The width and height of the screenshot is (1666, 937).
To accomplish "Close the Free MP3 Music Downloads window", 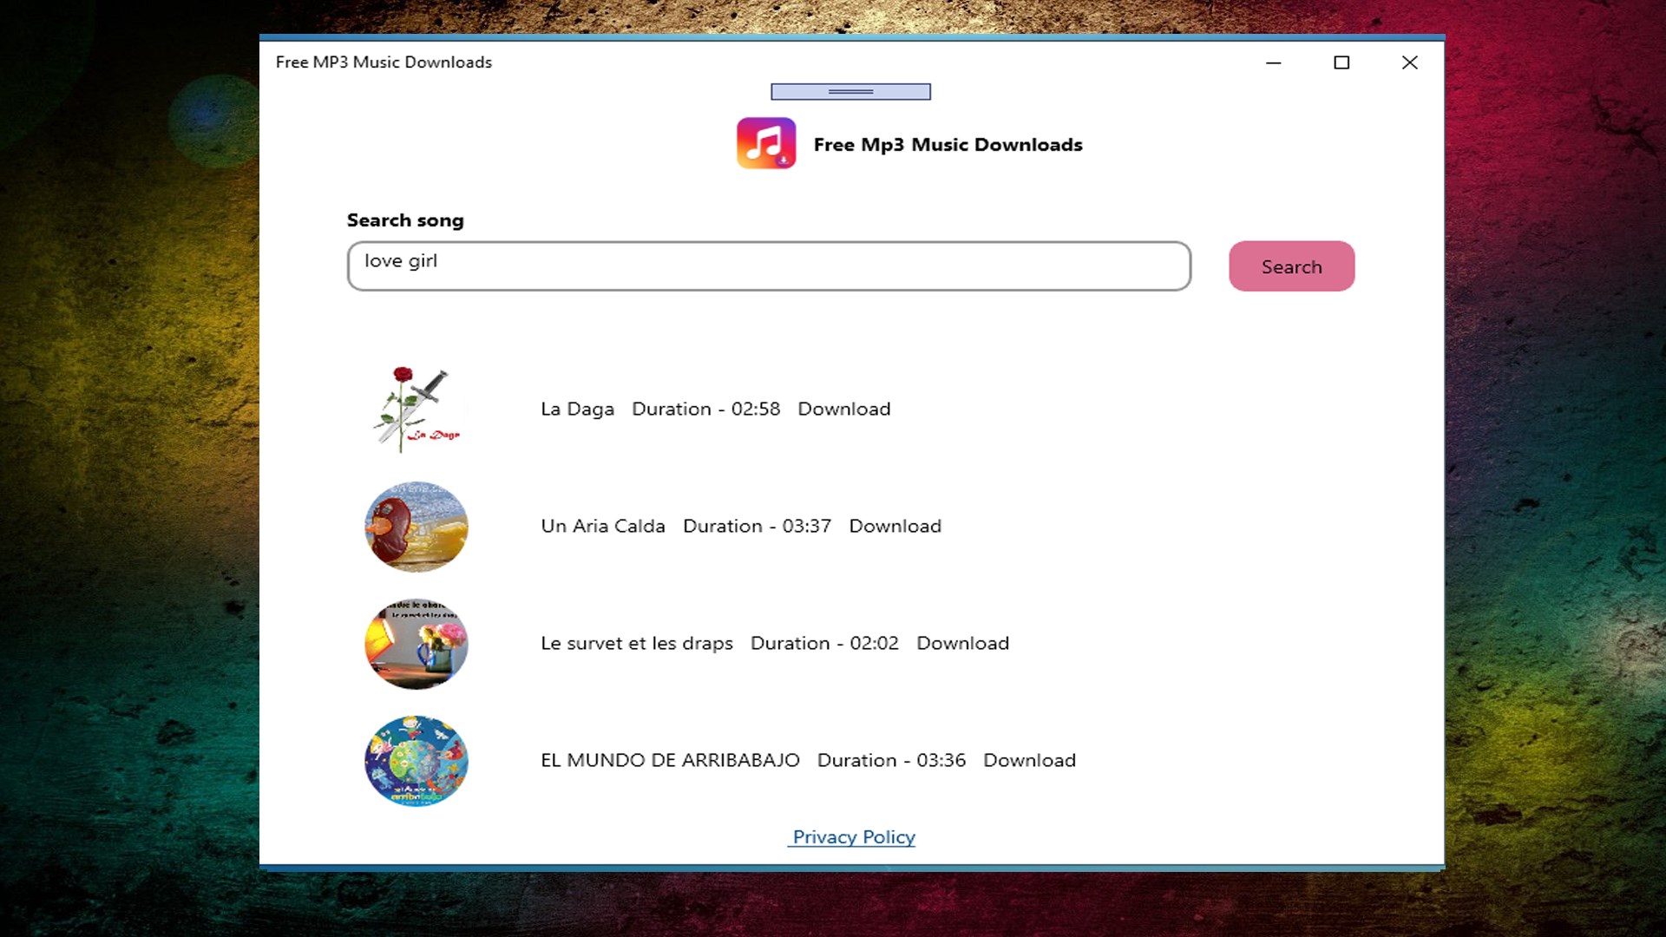I will tap(1409, 62).
